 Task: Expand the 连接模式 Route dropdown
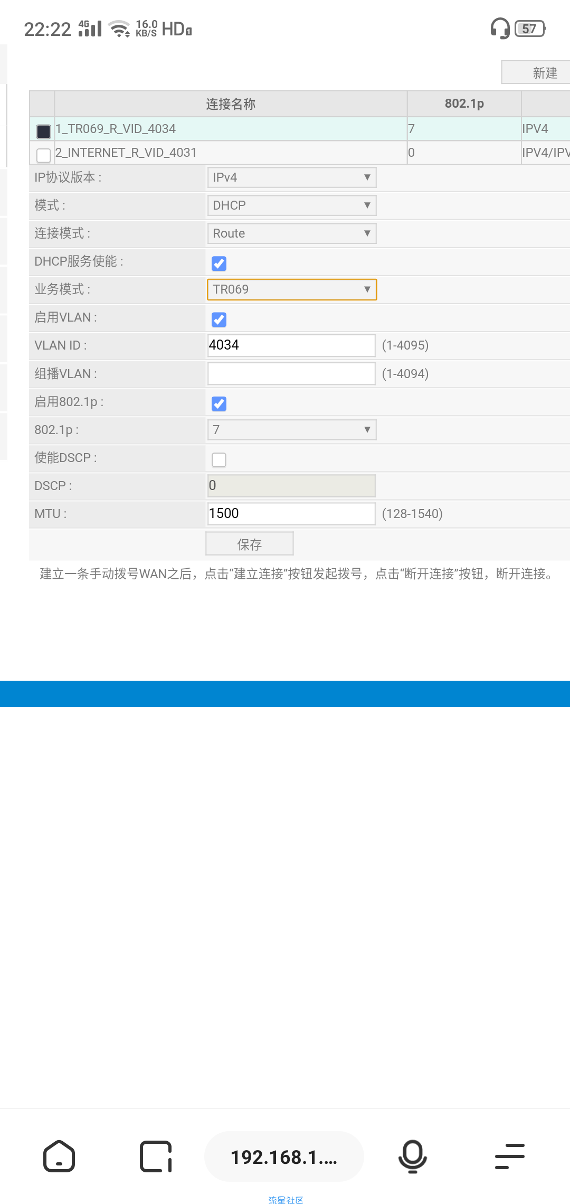click(x=291, y=233)
